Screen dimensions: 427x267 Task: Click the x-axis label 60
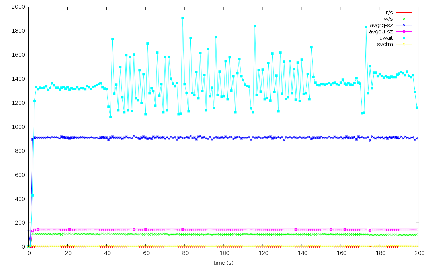(146, 253)
